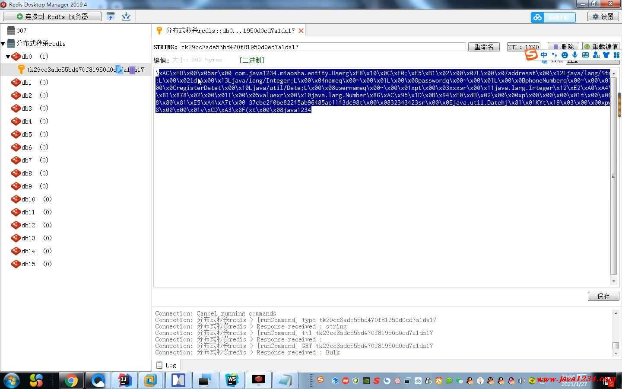Screen dimensions: 622x389
Task: Click the 分布式秒杀redis server icon
Action: pyautogui.click(x=11, y=44)
